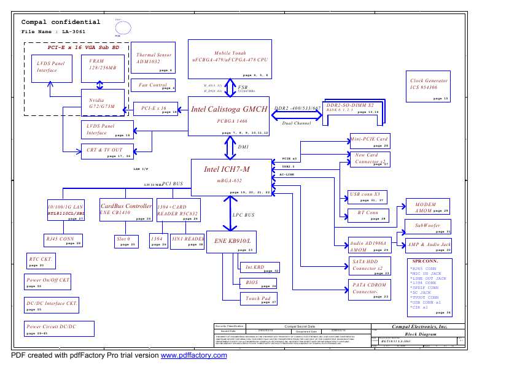Click the "SubWoofer" block
The width and height of the screenshot is (517, 365).
click(428, 227)
